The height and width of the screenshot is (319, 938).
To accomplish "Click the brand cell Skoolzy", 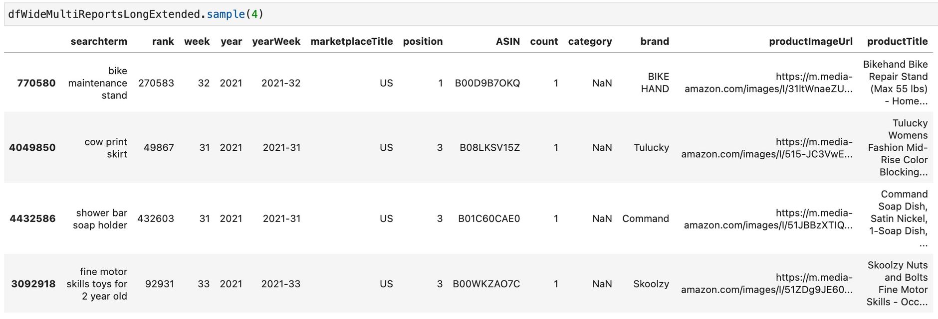I will (651, 284).
